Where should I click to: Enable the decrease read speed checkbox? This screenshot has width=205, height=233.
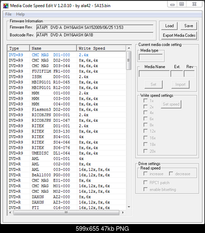tap(171, 174)
